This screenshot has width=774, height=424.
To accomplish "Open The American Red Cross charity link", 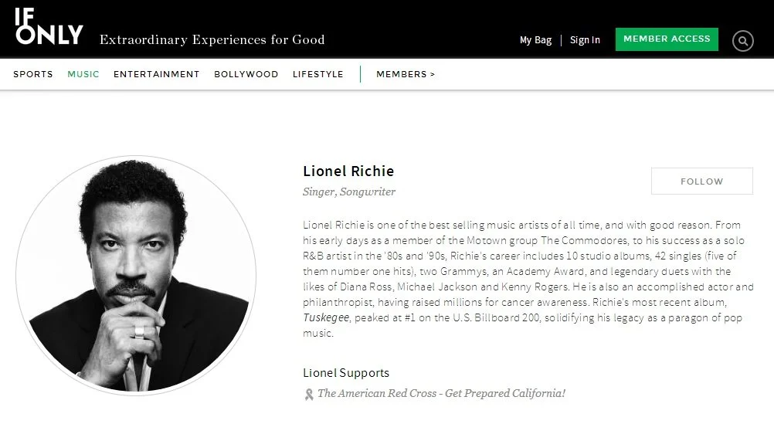I will (441, 393).
